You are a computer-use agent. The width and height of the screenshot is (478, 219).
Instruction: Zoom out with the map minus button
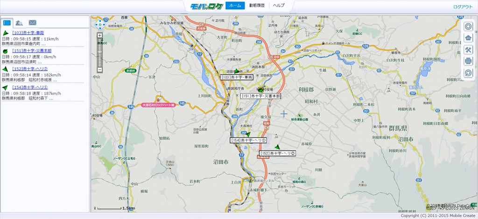[100, 71]
